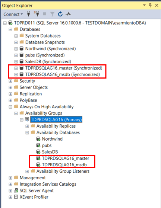Screen dimensions: 161x208
Task: Expand the Server Objects folder
Action: click(x=10, y=87)
